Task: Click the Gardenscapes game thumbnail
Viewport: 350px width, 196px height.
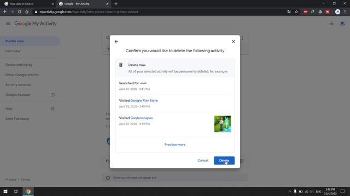Action: tap(223, 124)
